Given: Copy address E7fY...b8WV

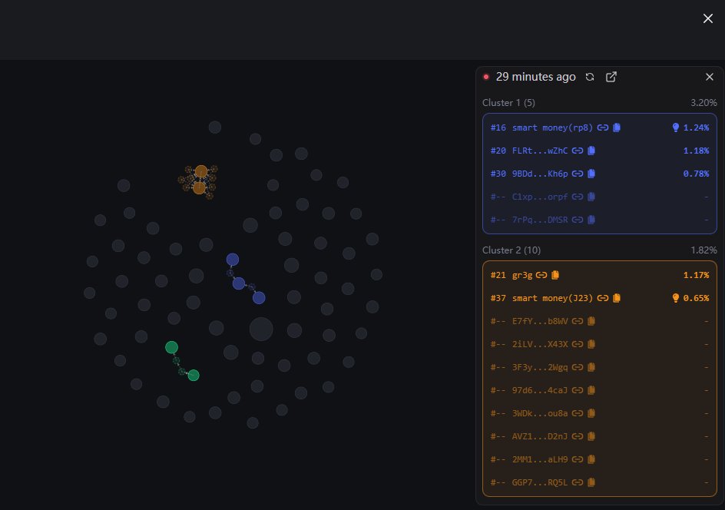Looking at the screenshot, I should (591, 321).
